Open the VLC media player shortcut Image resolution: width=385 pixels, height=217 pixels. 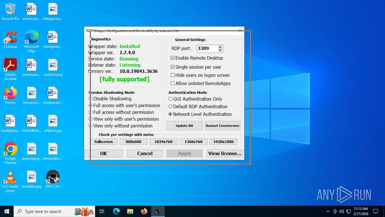pyautogui.click(x=10, y=181)
